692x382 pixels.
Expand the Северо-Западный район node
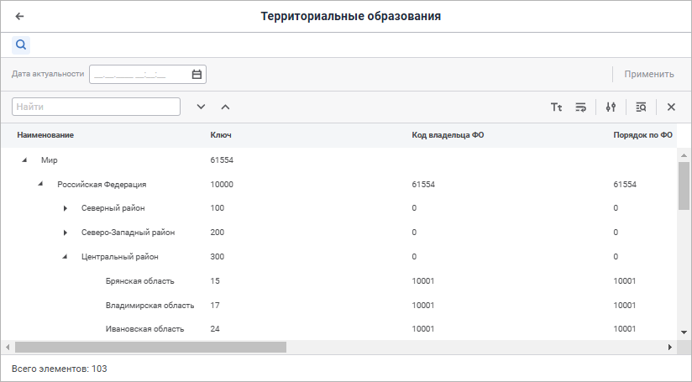coord(65,233)
